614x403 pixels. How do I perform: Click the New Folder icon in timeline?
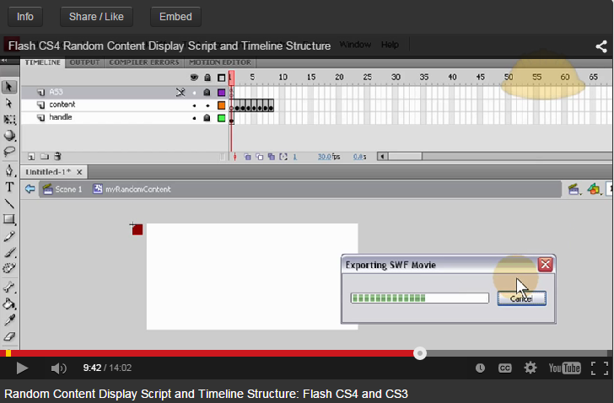[45, 157]
